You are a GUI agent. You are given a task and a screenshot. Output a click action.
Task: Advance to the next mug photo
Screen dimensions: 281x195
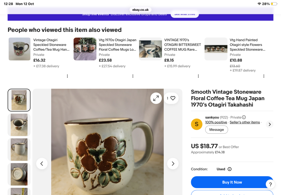point(173,163)
